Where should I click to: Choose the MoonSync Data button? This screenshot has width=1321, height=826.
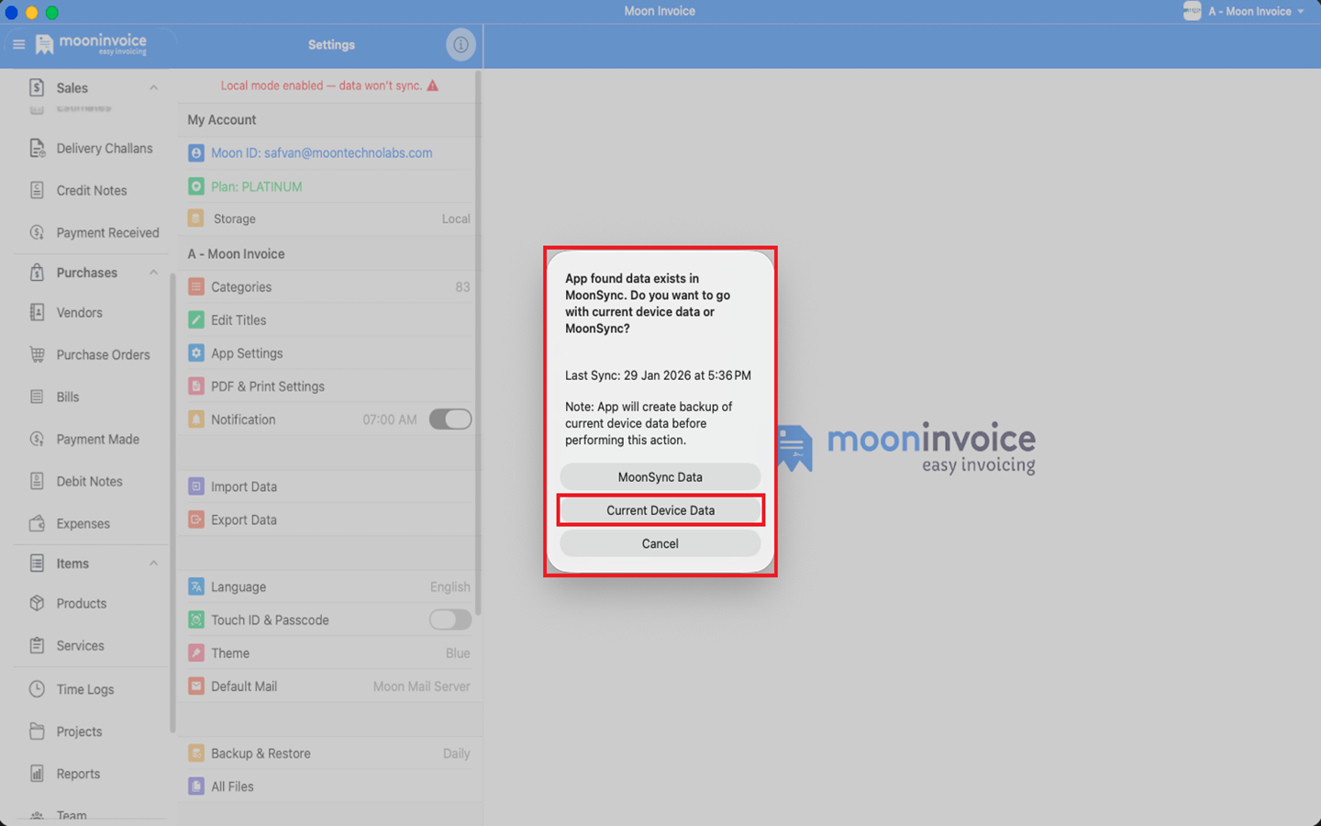(x=660, y=477)
